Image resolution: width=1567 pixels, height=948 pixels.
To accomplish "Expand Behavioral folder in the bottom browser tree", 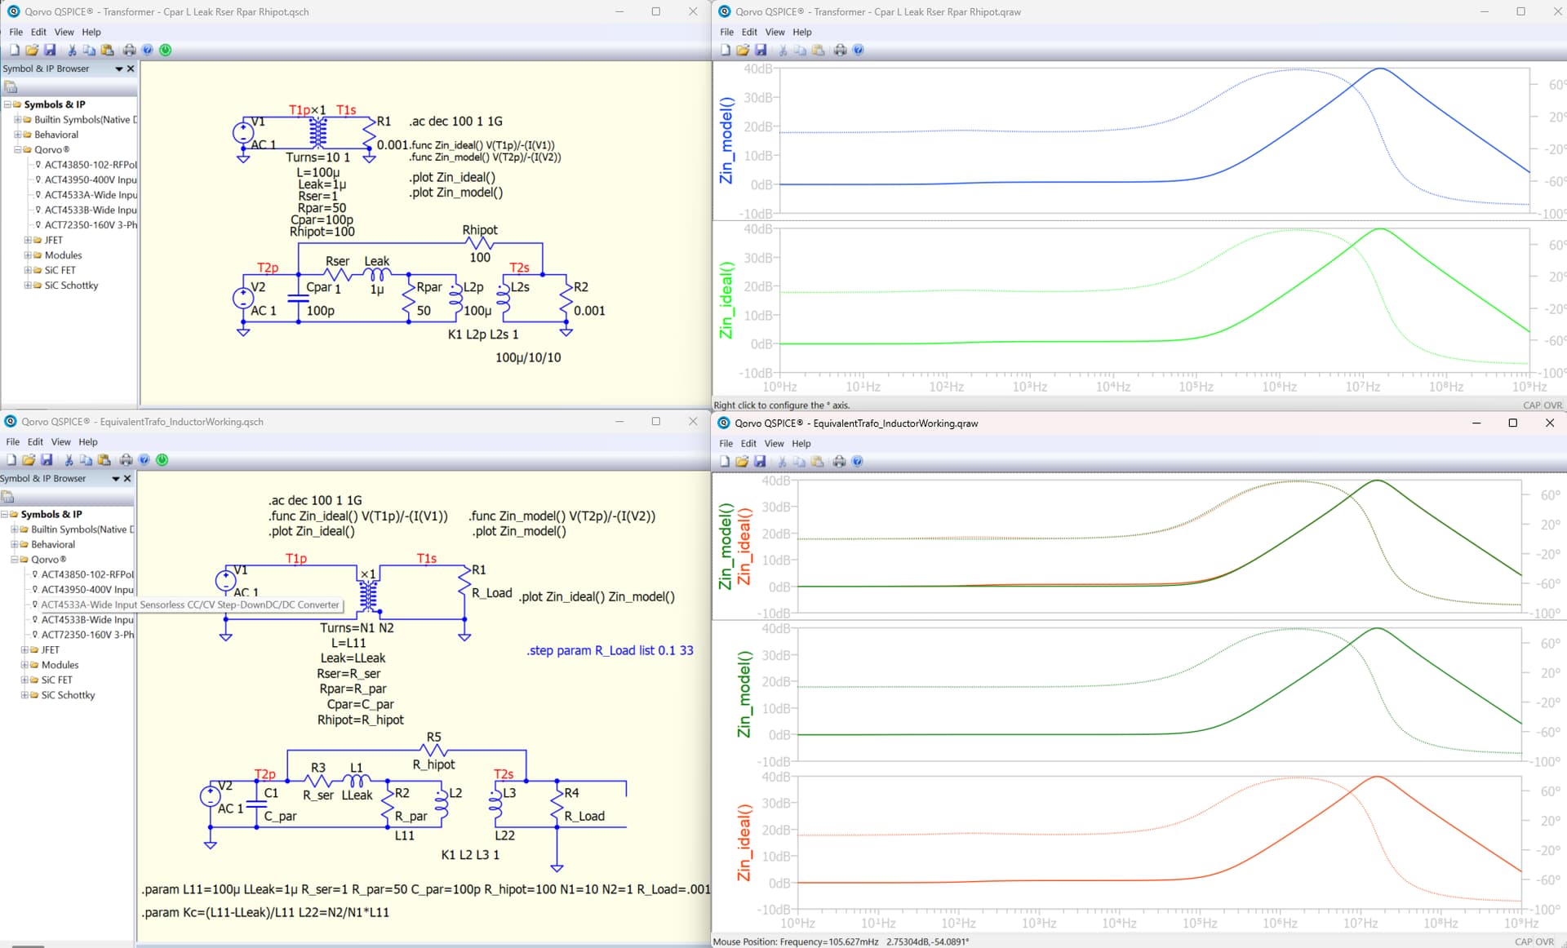I will [15, 544].
